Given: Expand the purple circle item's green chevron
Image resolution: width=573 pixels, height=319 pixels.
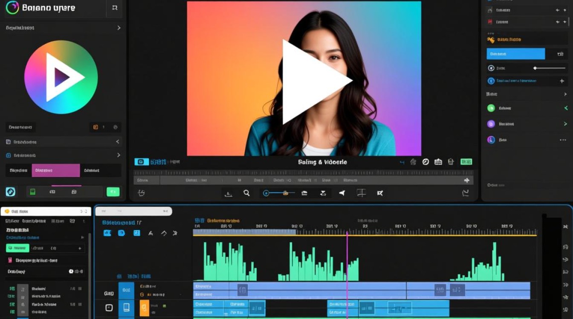Looking at the screenshot, I should pos(565,124).
